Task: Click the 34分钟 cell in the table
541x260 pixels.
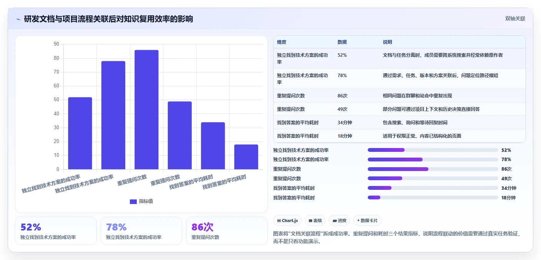Action: 345,123
